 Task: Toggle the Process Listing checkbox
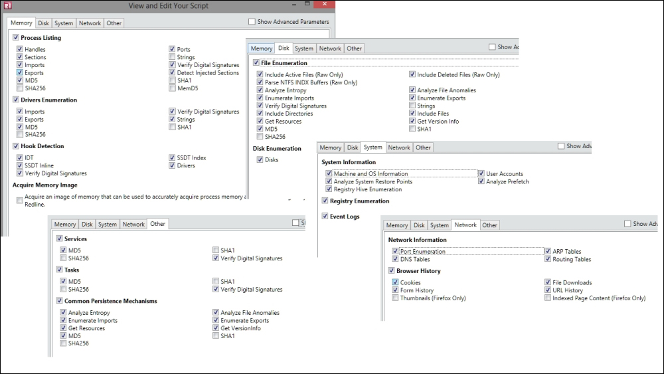coord(16,37)
